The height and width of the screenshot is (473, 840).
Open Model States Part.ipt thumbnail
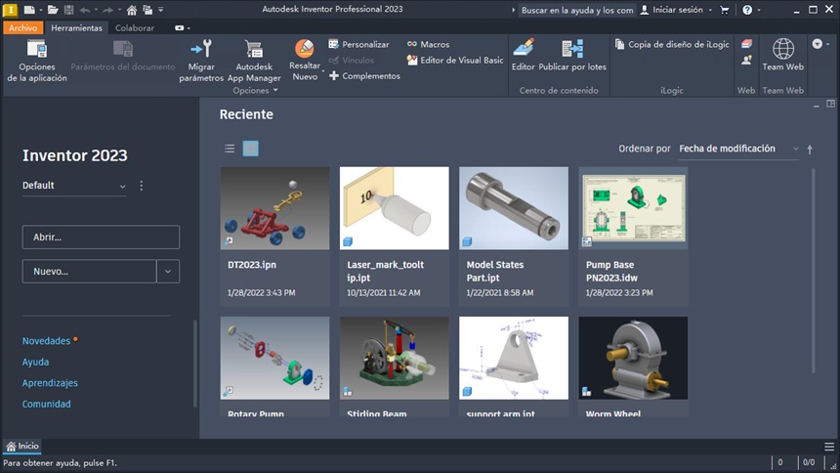[514, 208]
